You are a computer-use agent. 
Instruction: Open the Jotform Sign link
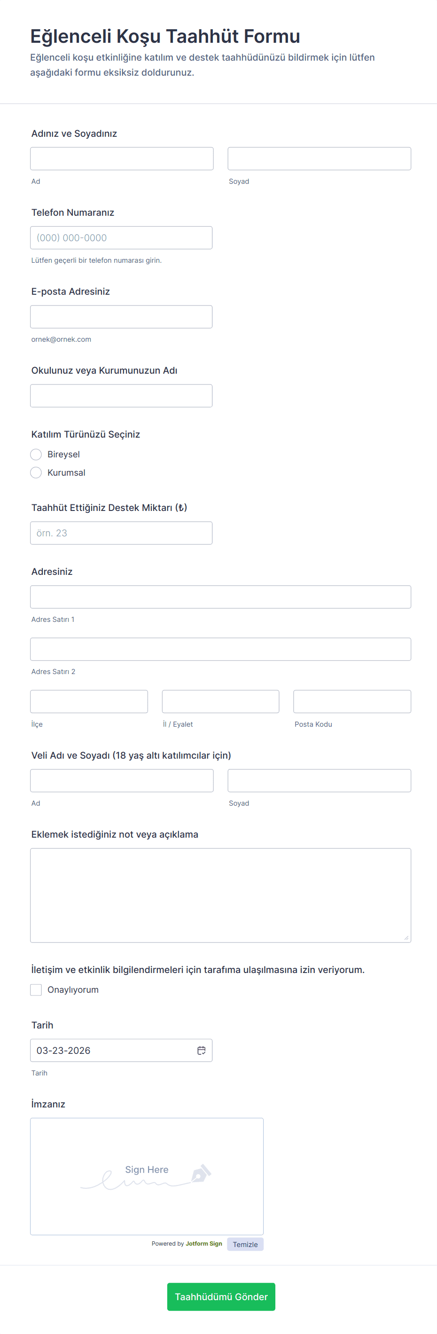click(x=203, y=1243)
